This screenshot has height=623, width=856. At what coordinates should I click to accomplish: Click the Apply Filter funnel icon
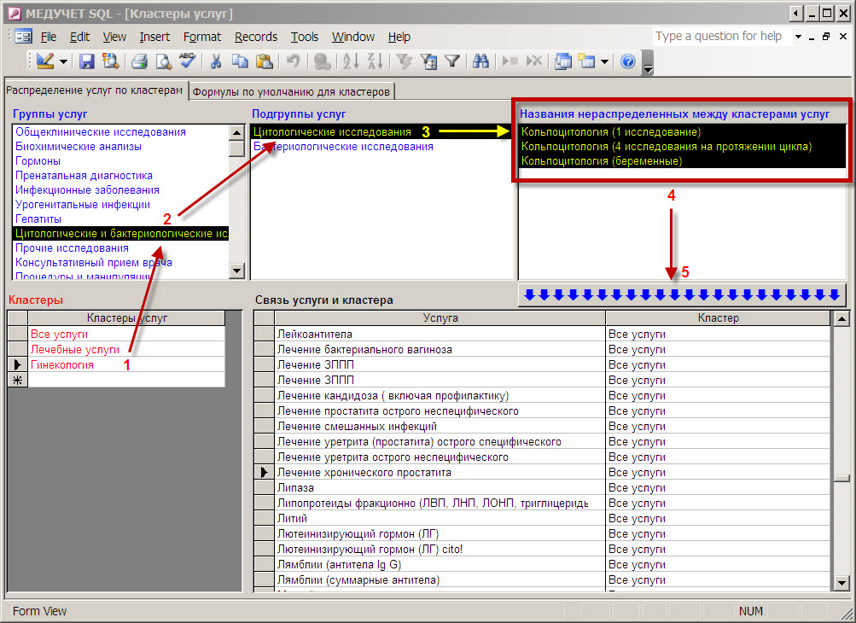tap(452, 61)
